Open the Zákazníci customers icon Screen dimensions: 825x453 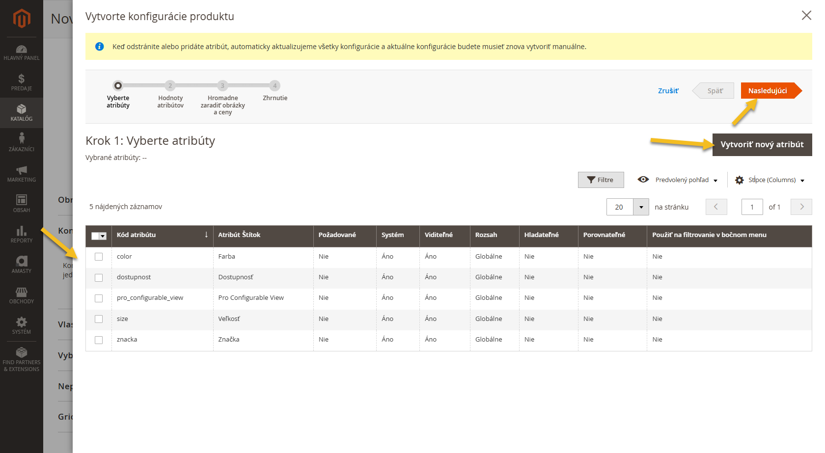point(21,139)
